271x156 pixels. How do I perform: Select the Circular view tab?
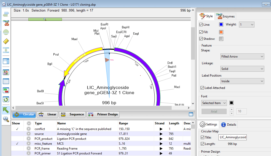pos(24,115)
